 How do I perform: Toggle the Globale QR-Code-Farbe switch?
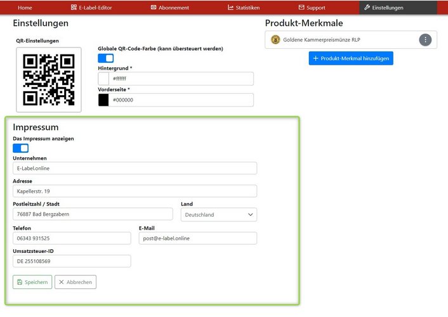106,58
